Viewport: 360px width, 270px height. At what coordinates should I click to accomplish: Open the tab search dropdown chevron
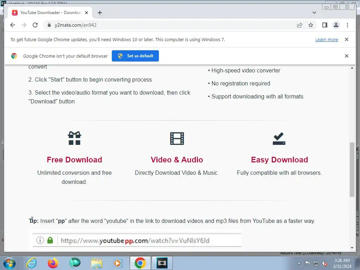pyautogui.click(x=314, y=13)
